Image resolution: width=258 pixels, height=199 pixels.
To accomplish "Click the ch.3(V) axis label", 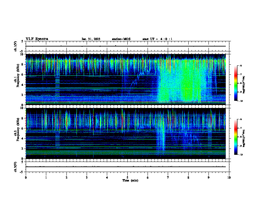I will click(x=15, y=167).
